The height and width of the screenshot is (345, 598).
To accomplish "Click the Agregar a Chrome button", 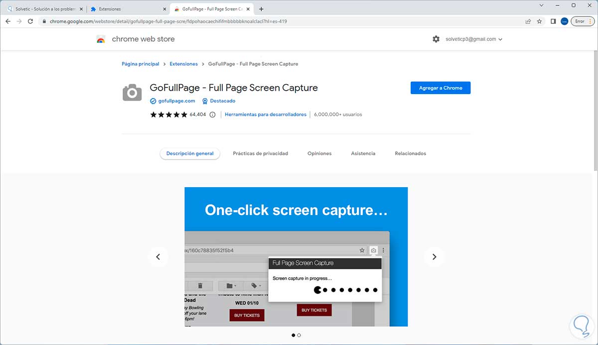I will pyautogui.click(x=441, y=88).
